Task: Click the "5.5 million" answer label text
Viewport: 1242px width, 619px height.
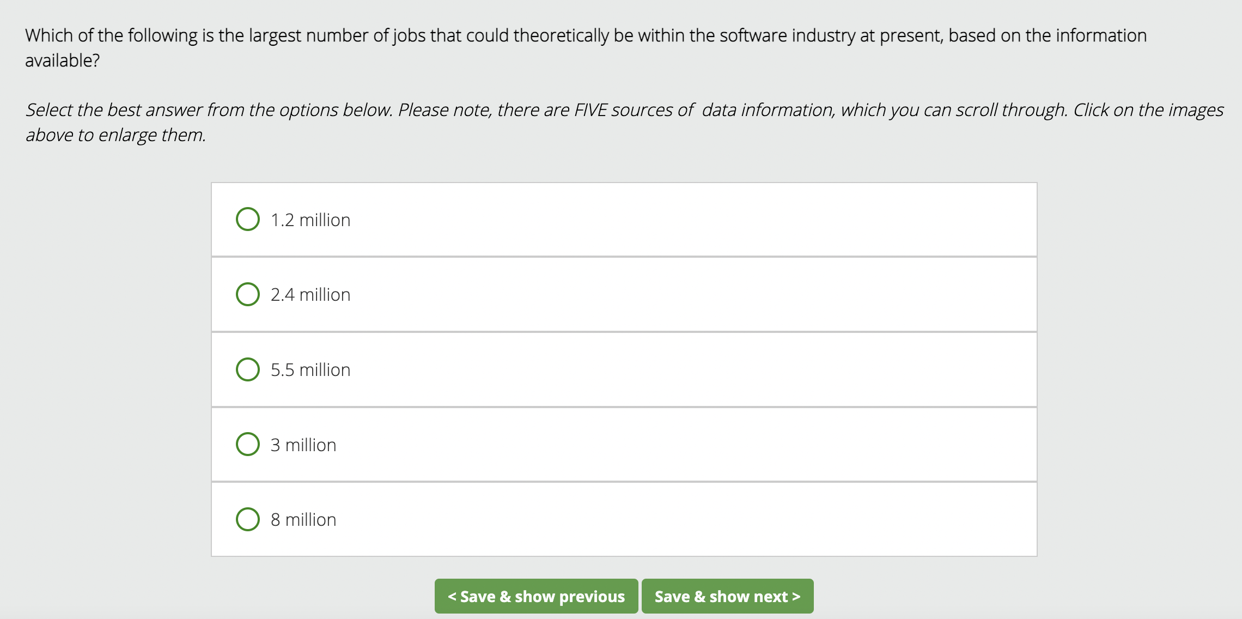Action: tap(310, 370)
